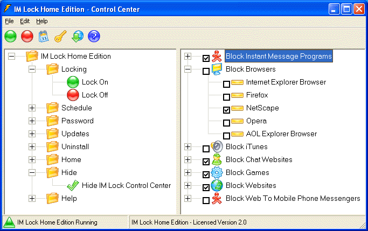Check the Firefox checkbox
This screenshot has width=368, height=231.
tap(226, 97)
